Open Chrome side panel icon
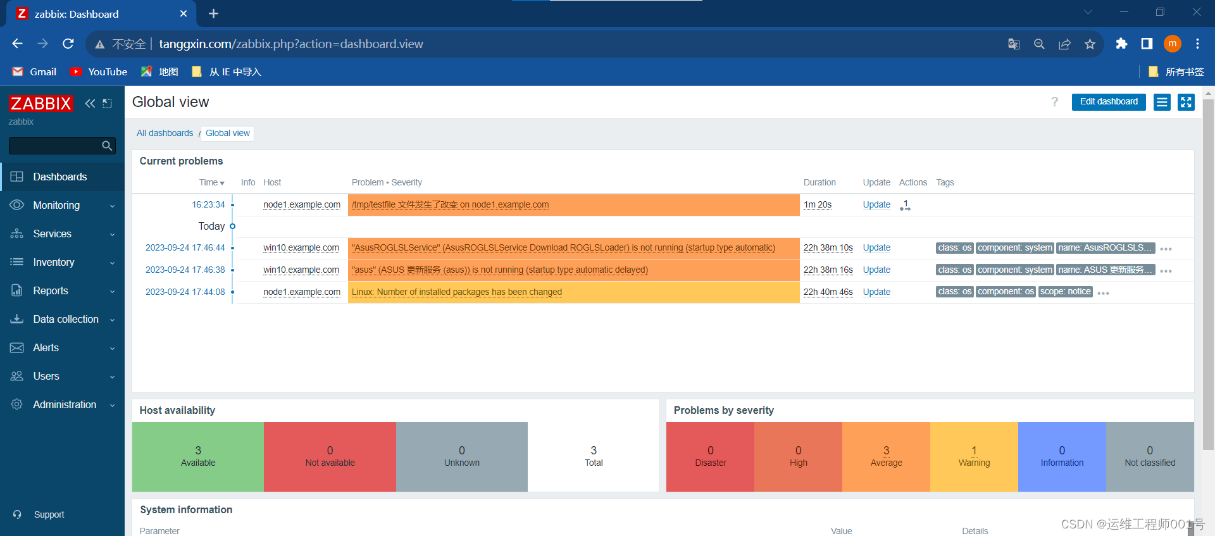Viewport: 1215px width, 536px height. [1147, 44]
